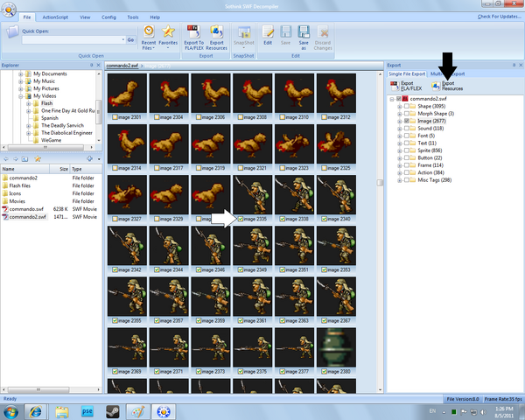
Task: Open the file explorer folder in the taskbar
Action: click(x=61, y=411)
